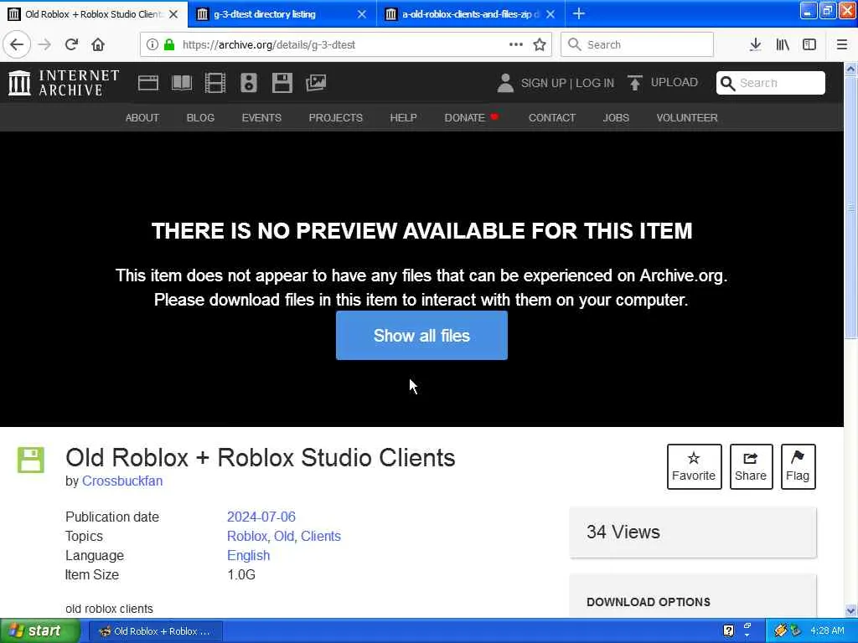
Task: Open the Software floppy disk icon
Action: (282, 83)
